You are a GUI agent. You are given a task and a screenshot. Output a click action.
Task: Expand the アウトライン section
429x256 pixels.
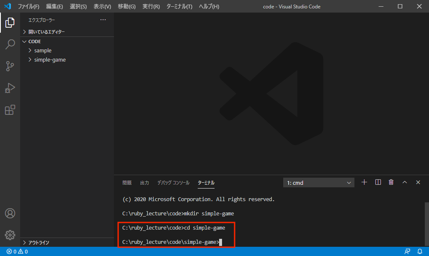point(39,243)
